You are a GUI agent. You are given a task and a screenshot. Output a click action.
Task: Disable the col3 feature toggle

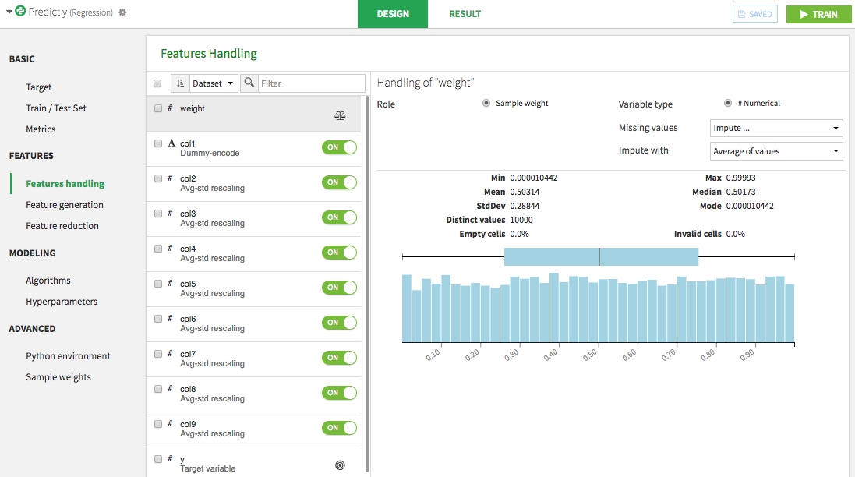click(339, 217)
